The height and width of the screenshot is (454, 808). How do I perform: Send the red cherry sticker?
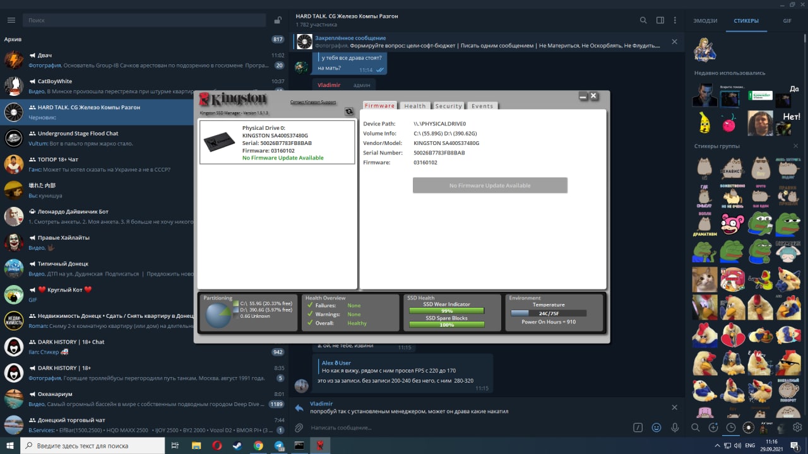click(729, 124)
